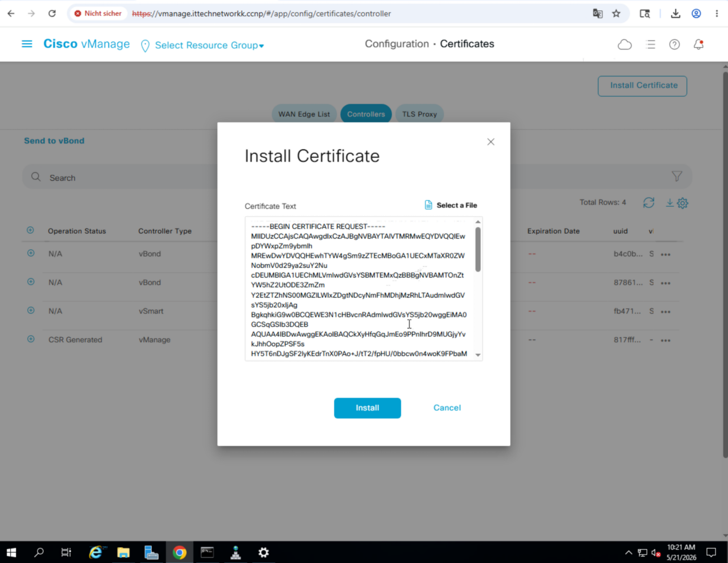This screenshot has height=563, width=728.
Task: Click the vManage controller type cell
Action: [x=155, y=340]
